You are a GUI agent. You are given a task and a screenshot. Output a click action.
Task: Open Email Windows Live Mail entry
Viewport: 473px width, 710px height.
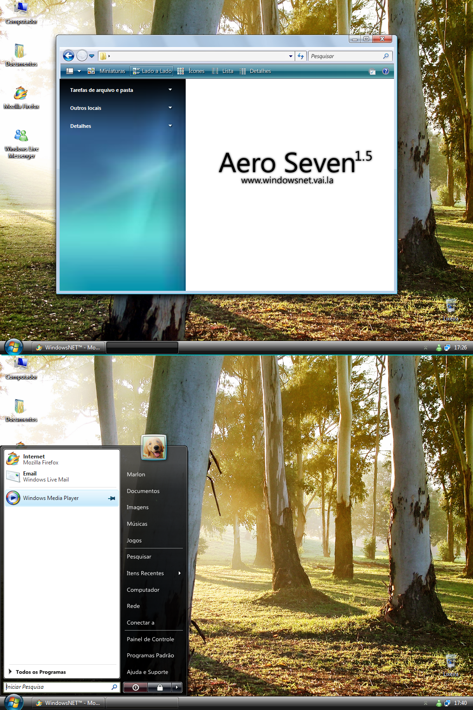[62, 476]
